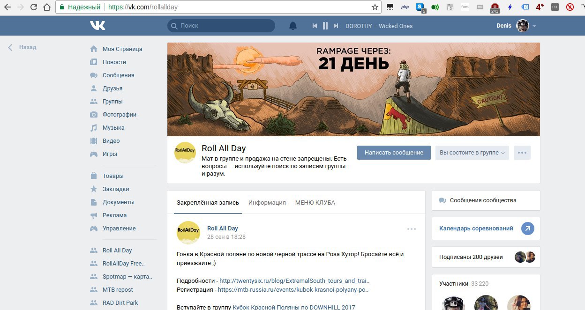
Task: Bookmark page with browser star icon
Action: 375,7
